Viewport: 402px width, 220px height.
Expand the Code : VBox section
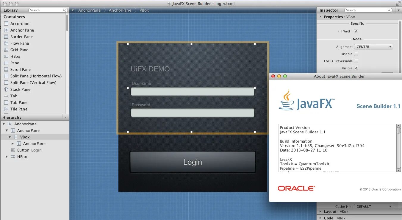click(320, 218)
